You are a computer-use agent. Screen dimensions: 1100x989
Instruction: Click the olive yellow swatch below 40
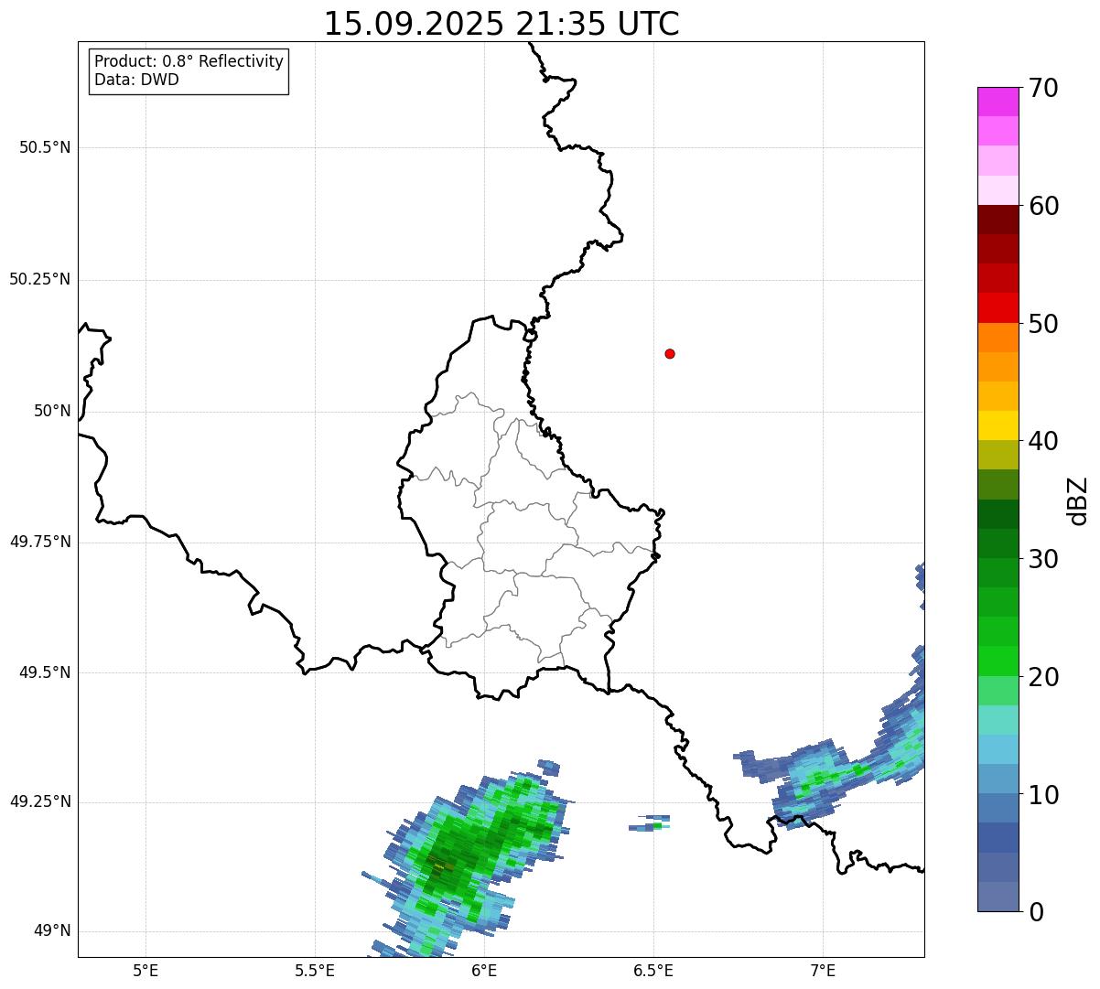[x=998, y=455]
